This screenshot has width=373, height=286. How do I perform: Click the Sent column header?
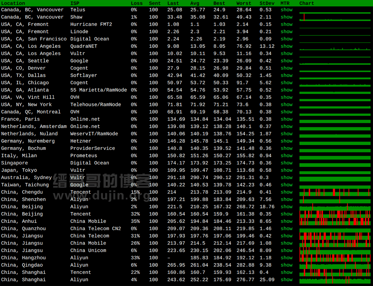[x=155, y=3]
